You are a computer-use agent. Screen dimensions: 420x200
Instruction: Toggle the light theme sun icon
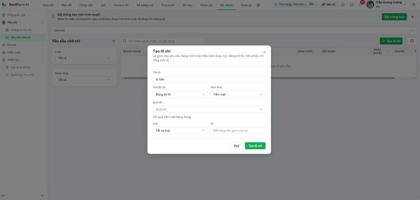click(x=414, y=4)
